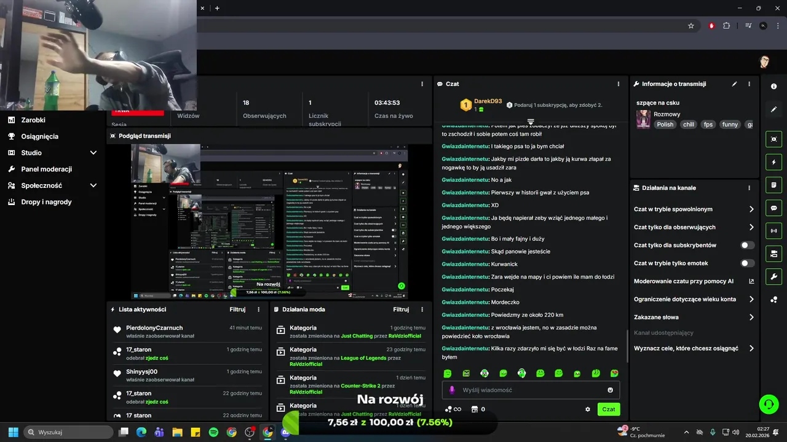Open Panel moderacji in left navigation
787x442 pixels.
46,169
